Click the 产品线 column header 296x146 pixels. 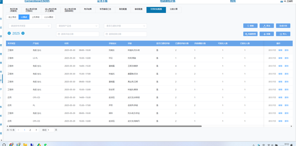[x=36, y=44]
